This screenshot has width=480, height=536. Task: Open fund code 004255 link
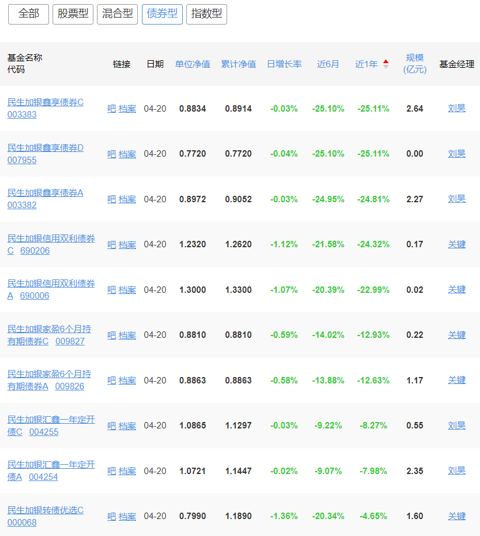[44, 432]
